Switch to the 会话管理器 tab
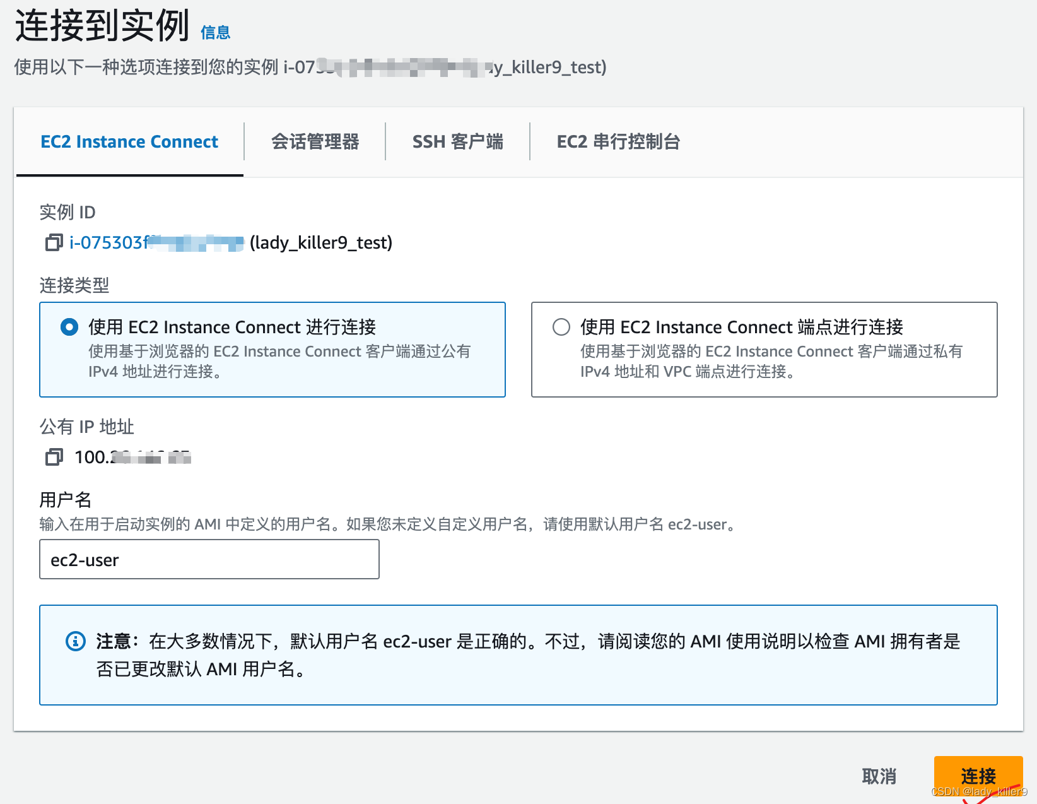The height and width of the screenshot is (804, 1037). pos(315,142)
